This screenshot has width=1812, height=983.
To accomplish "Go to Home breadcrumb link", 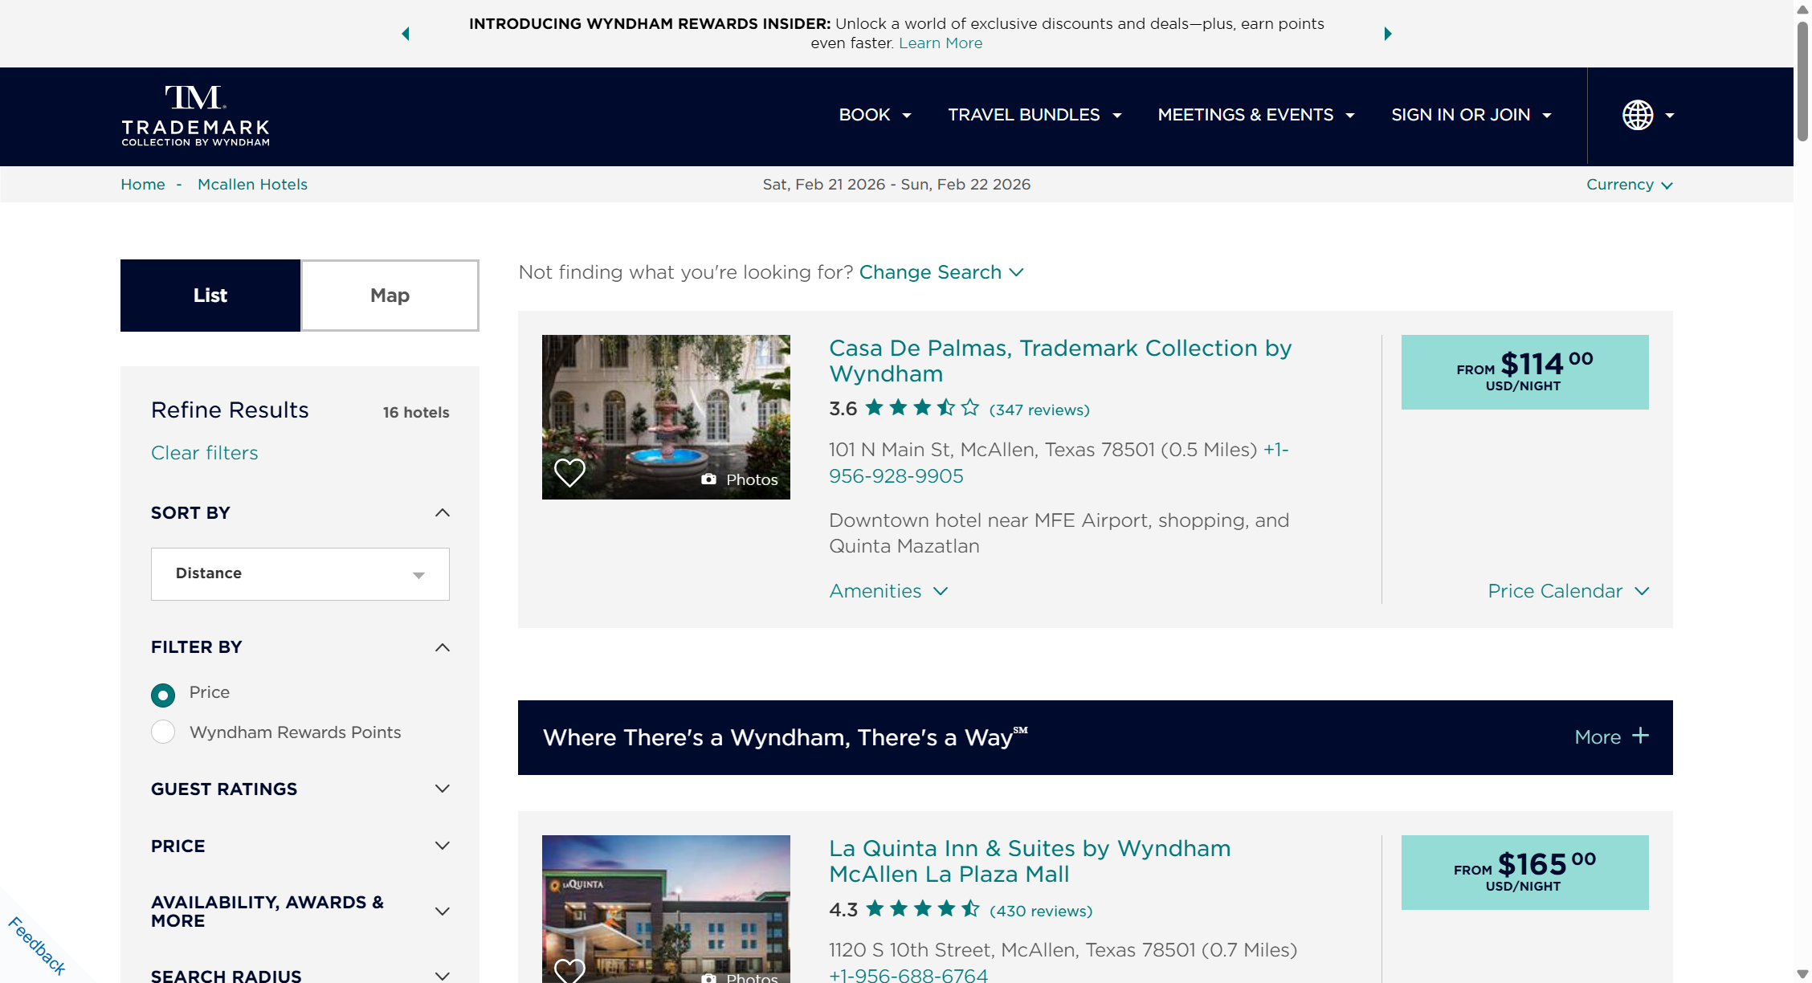I will click(x=143, y=185).
